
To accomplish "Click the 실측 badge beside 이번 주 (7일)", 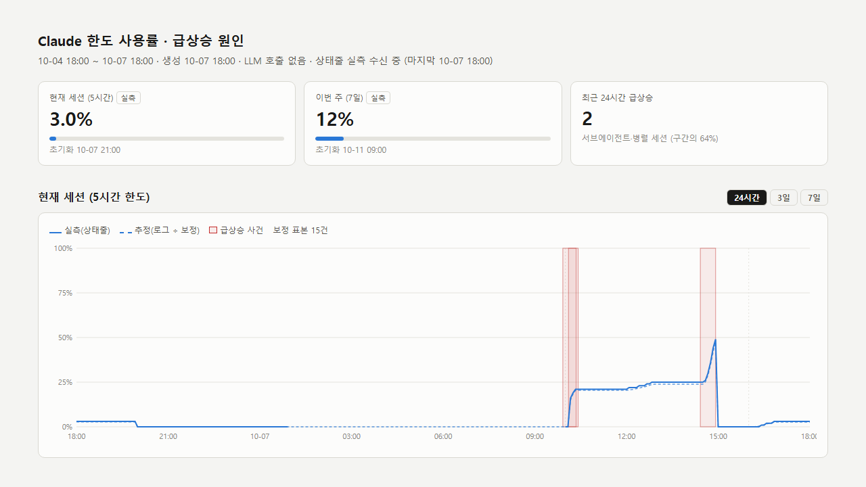I will coord(378,98).
